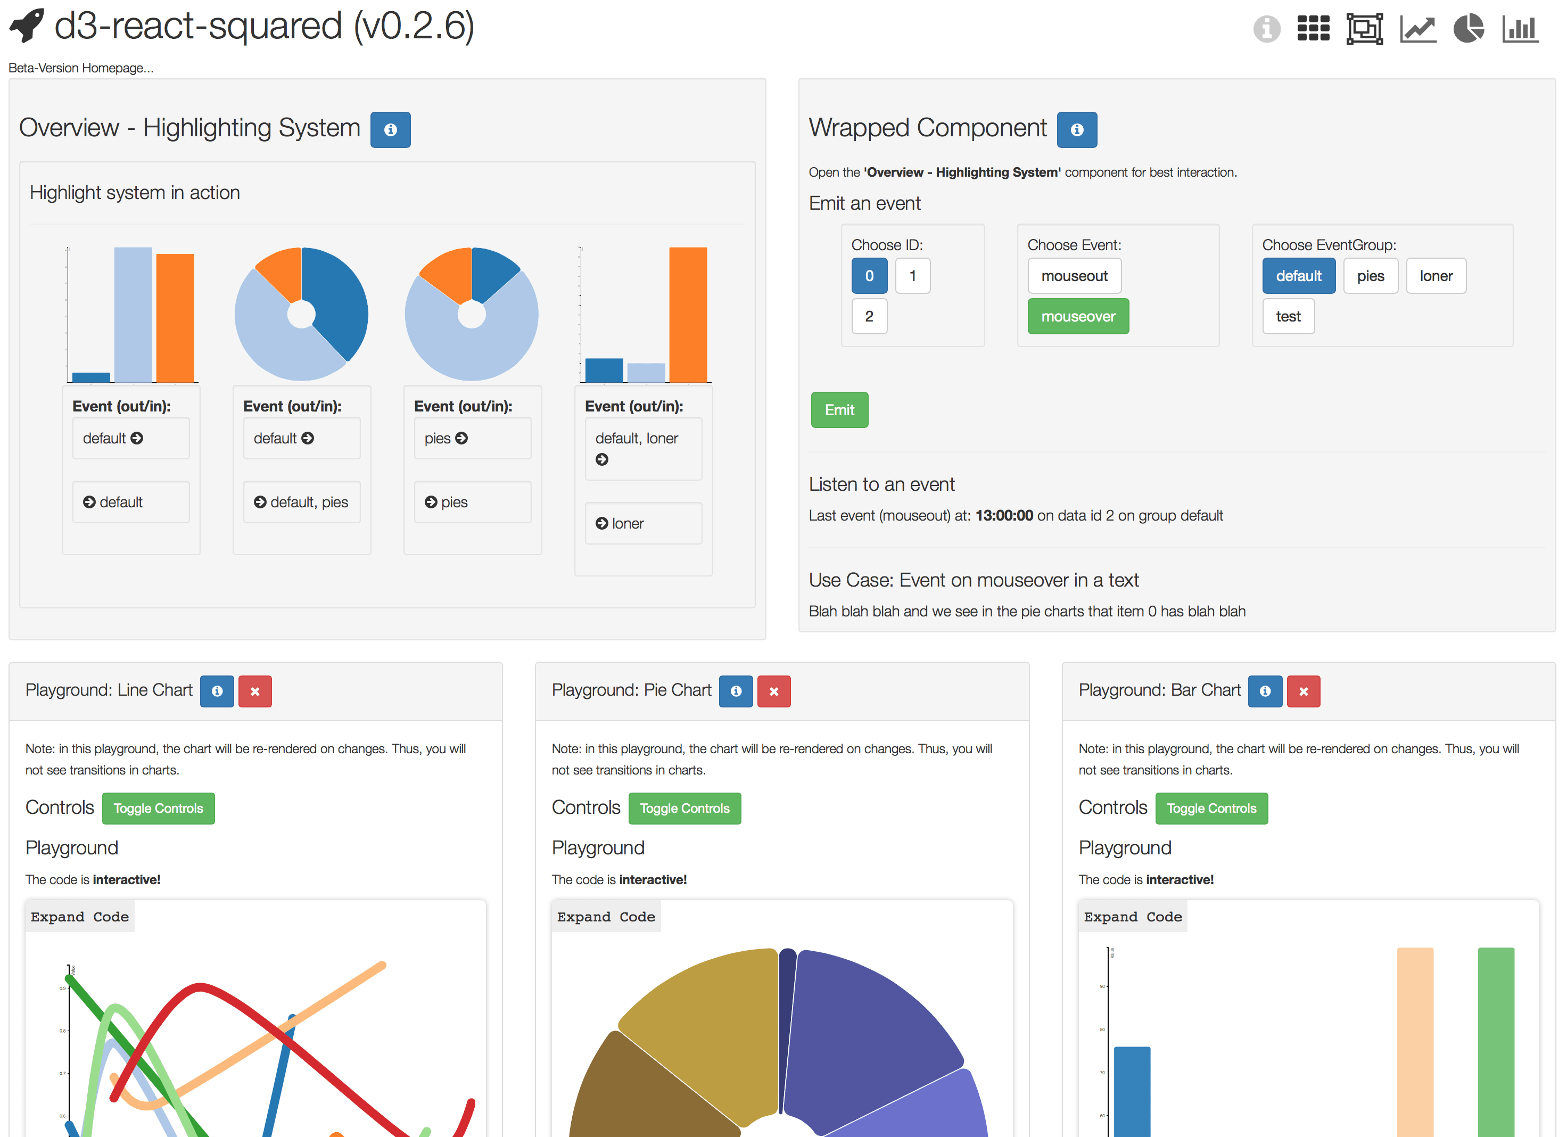Select ID 0

coord(869,276)
